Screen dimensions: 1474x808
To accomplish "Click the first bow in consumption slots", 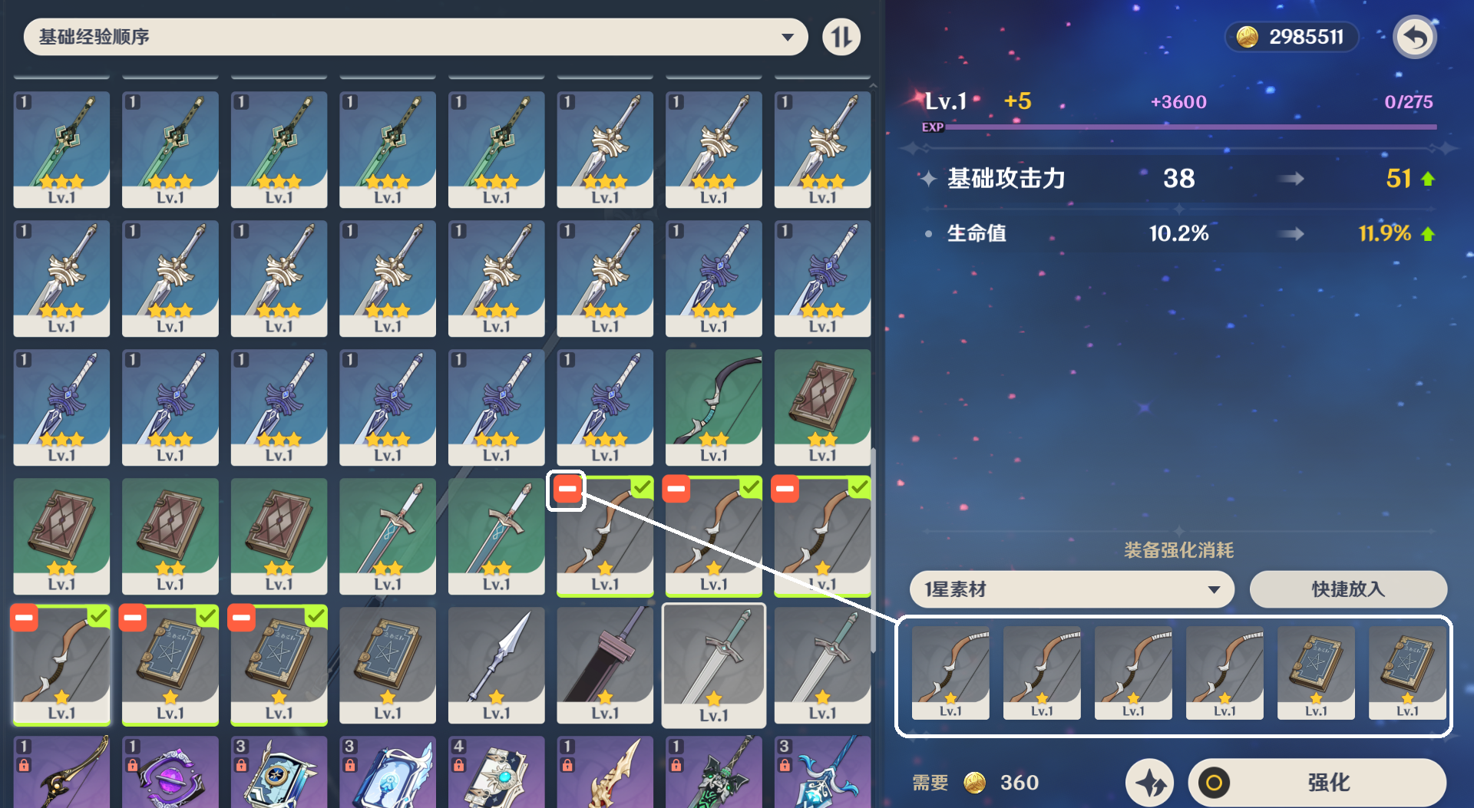I will tap(950, 673).
